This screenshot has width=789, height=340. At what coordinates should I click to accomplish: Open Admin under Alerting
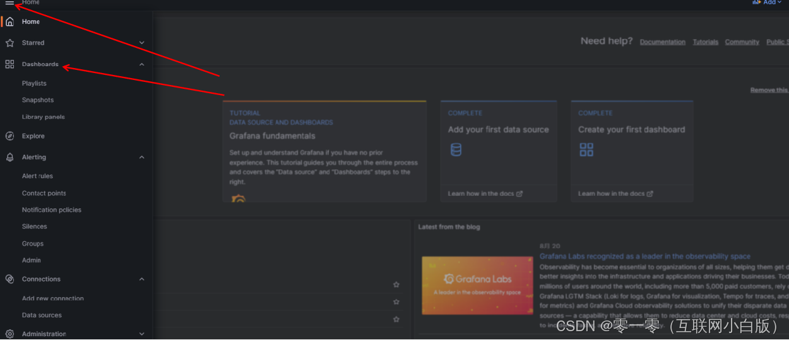tap(32, 260)
